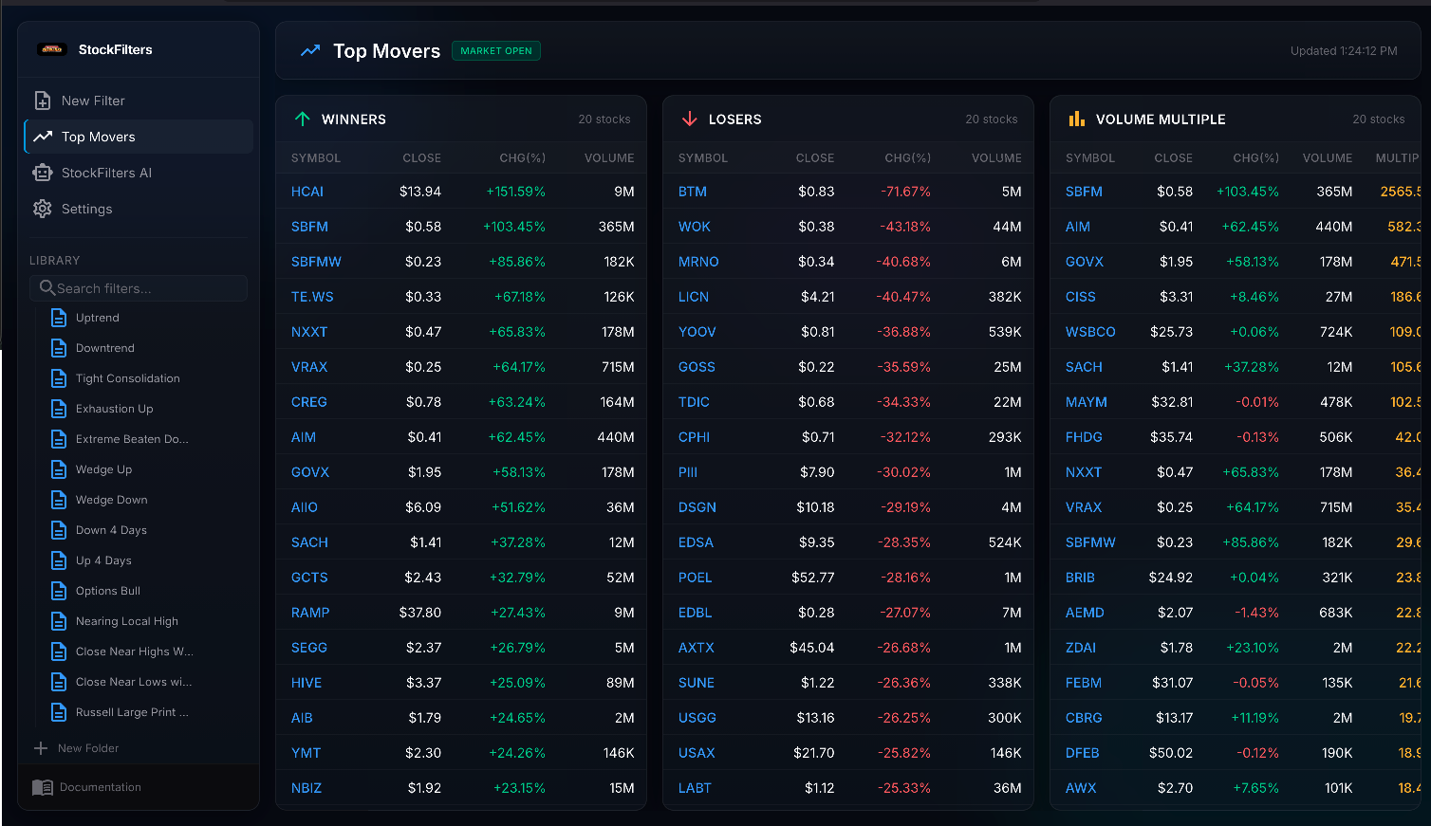Click the Top Movers header trend icon
Viewport: 1431px width, 826px height.
pos(310,50)
